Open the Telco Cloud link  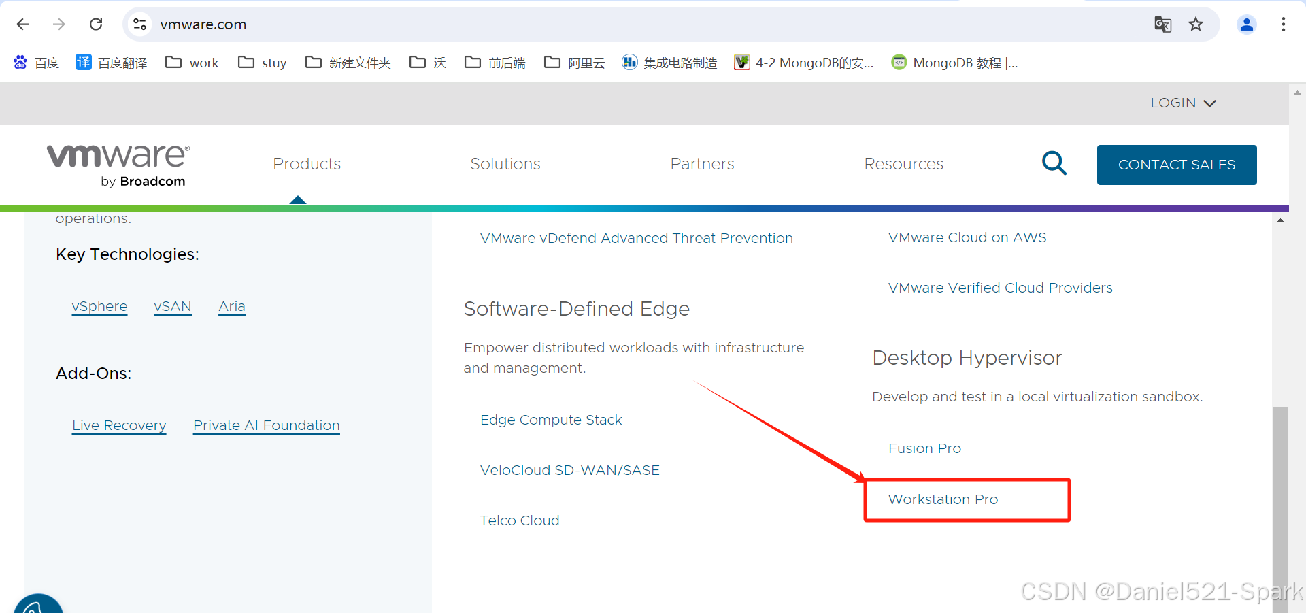(520, 520)
